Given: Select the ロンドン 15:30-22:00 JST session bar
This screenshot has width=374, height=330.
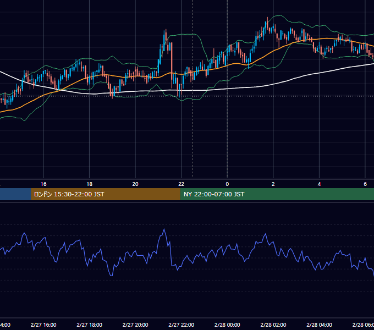Looking at the screenshot, I should [106, 194].
